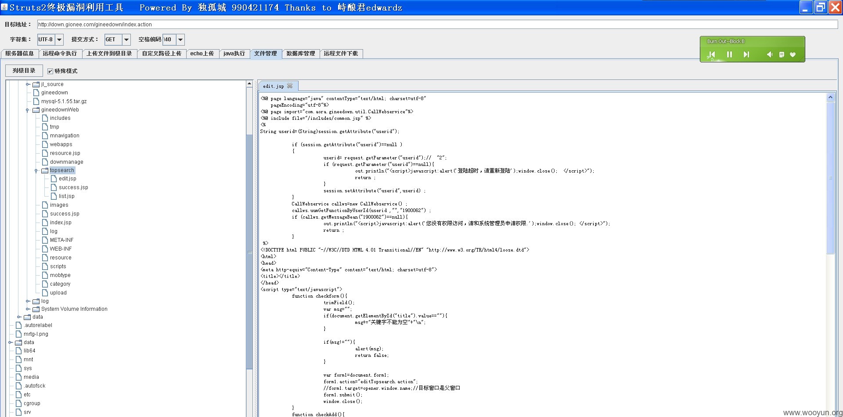Open the 字符集 UTF-8 dropdown
The width and height of the screenshot is (843, 417).
(x=59, y=40)
